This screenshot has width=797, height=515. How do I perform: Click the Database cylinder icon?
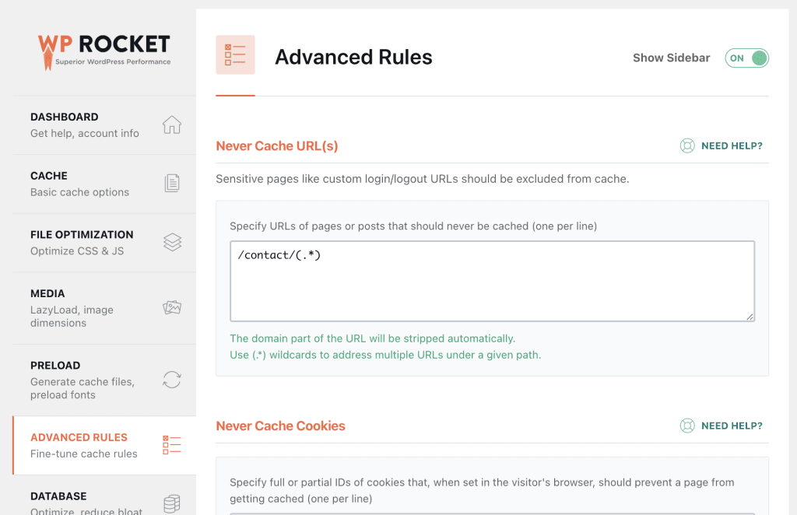(x=172, y=504)
